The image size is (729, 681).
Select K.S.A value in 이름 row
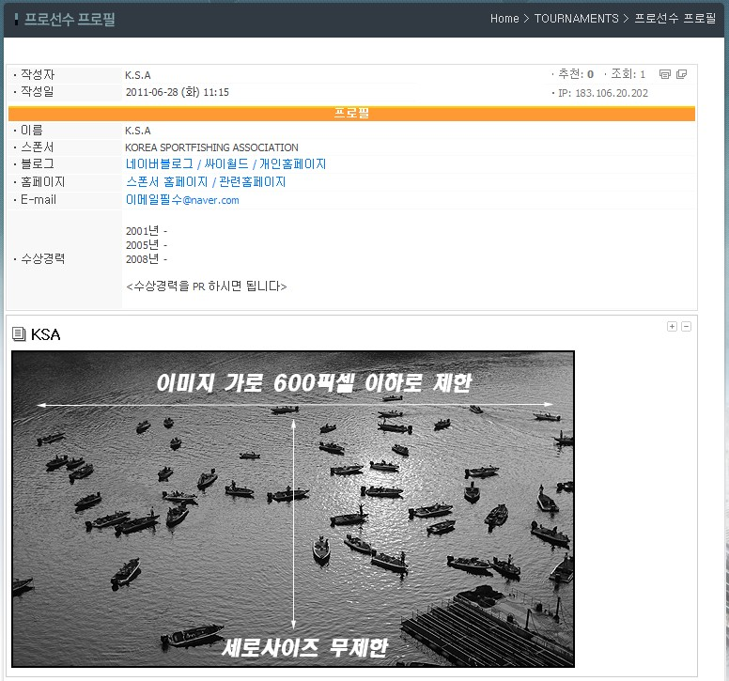(137, 131)
